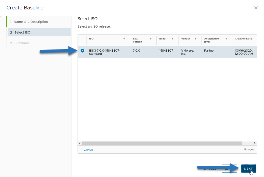This screenshot has width=264, height=177.
Task: Open the Select ISO step
Action: 39,32
